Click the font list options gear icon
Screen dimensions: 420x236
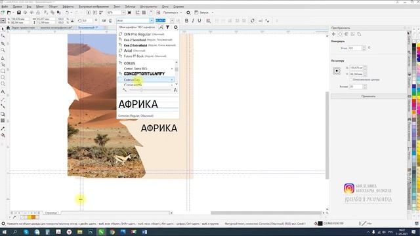click(176, 28)
